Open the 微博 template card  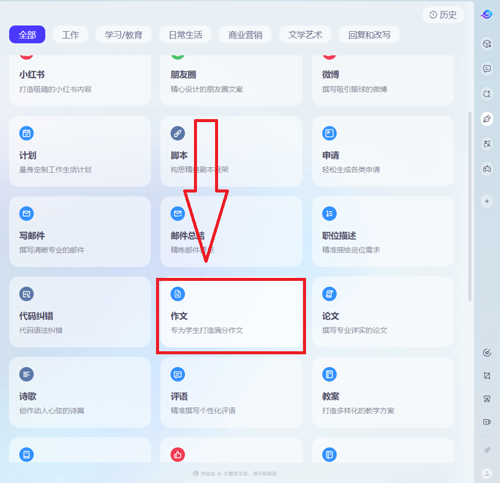click(x=383, y=81)
